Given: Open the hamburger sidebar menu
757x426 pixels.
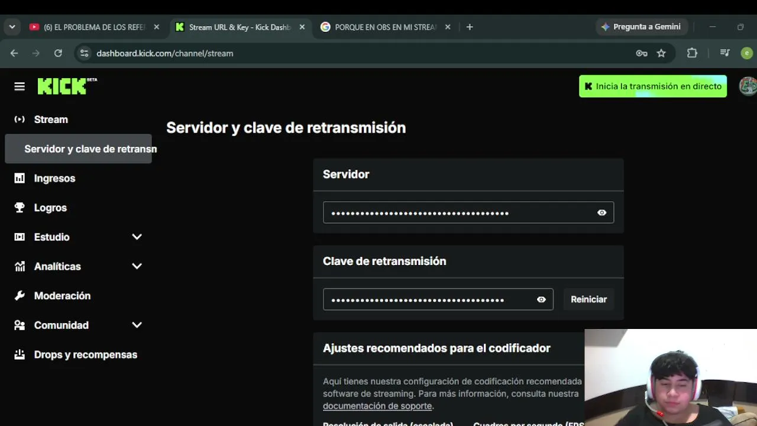Looking at the screenshot, I should pos(20,86).
